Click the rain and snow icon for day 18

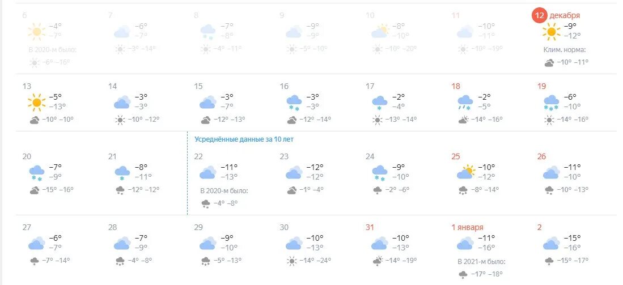point(465,103)
